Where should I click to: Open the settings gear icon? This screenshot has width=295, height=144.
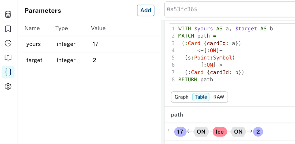[x=8, y=86]
